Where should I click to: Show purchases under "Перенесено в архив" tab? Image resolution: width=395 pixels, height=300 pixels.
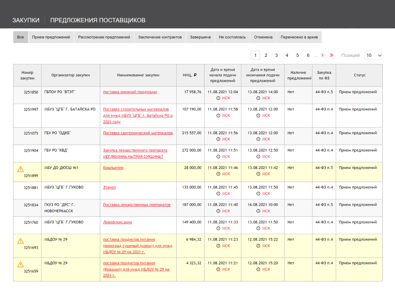pos(299,37)
